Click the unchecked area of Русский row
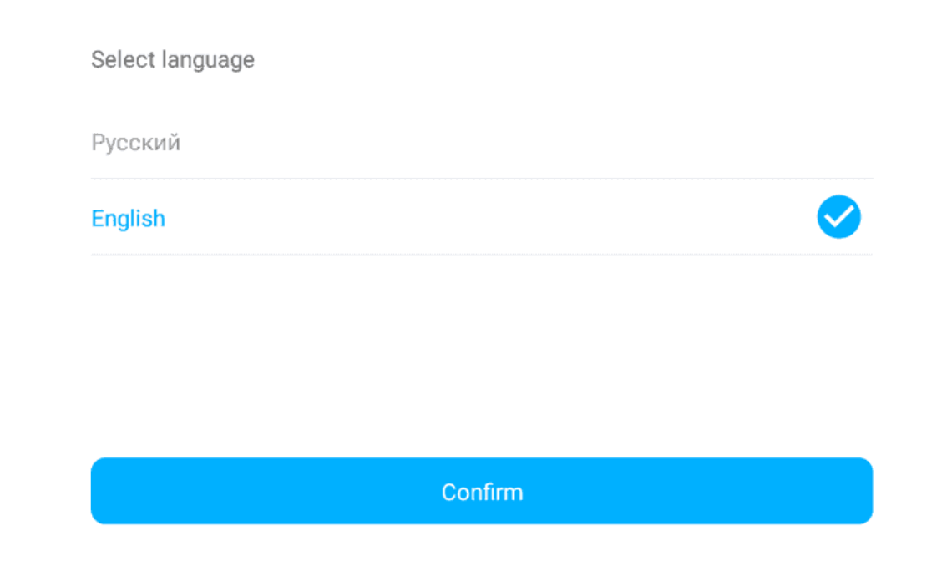947x561 pixels. pyautogui.click(x=839, y=143)
